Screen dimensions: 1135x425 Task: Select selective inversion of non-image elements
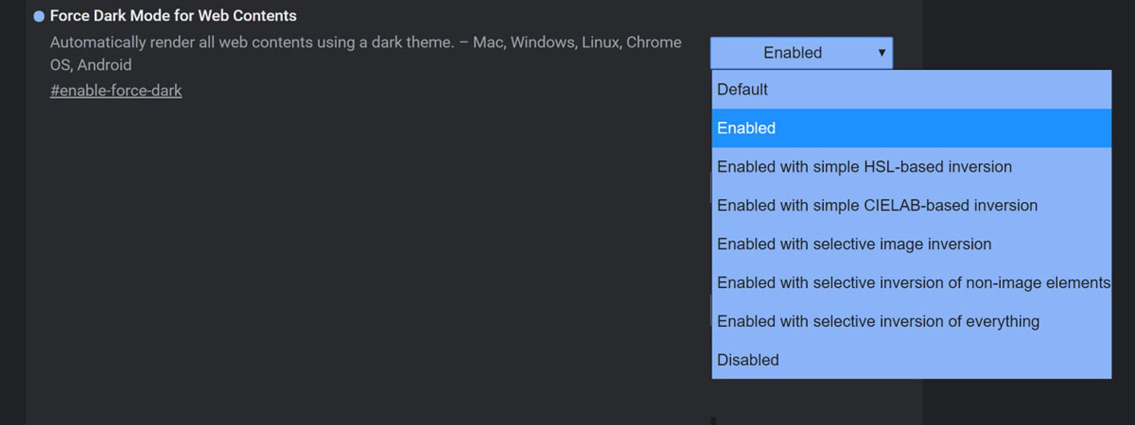click(912, 283)
